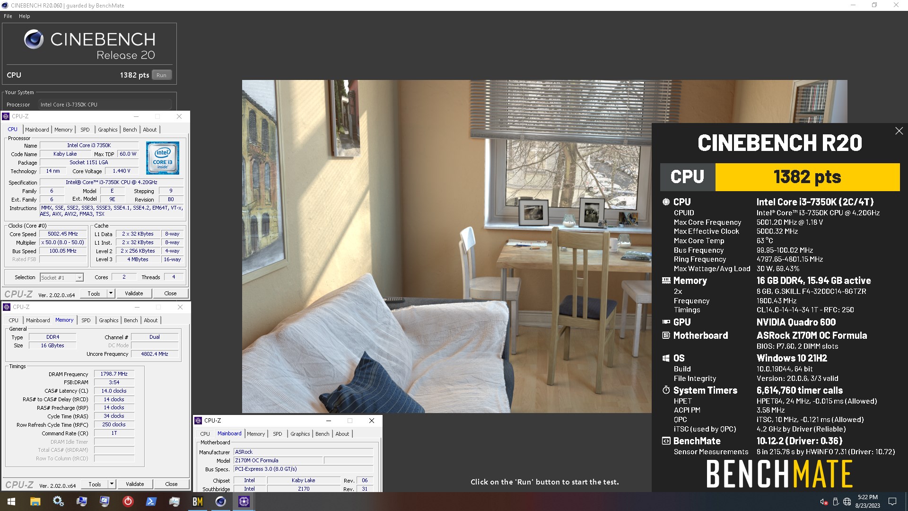Click the GPU icon in BenchMate panel
Screen dimensions: 908x511
click(x=666, y=322)
